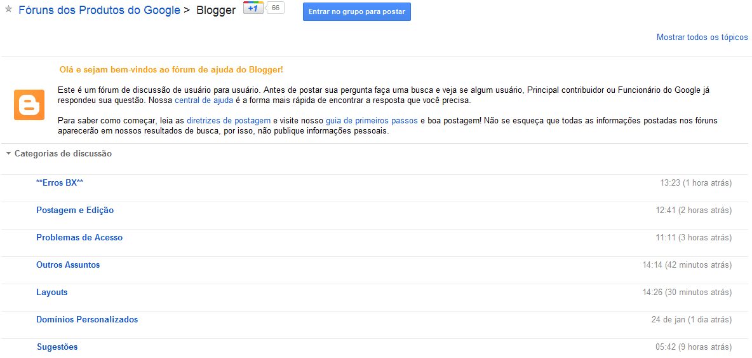Click the orange Blogger logo icon
This screenshot has width=752, height=358.
29,105
